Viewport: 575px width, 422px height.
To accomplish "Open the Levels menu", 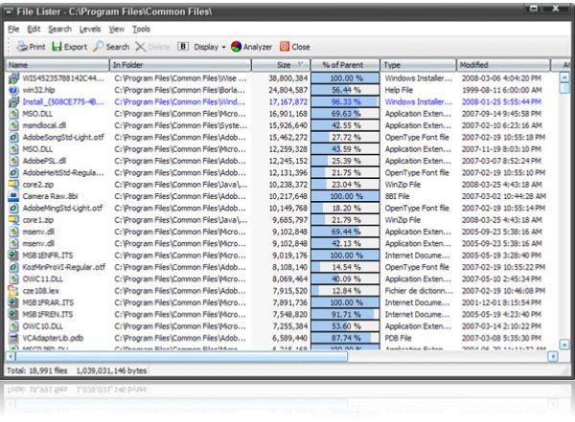I will pyautogui.click(x=89, y=29).
